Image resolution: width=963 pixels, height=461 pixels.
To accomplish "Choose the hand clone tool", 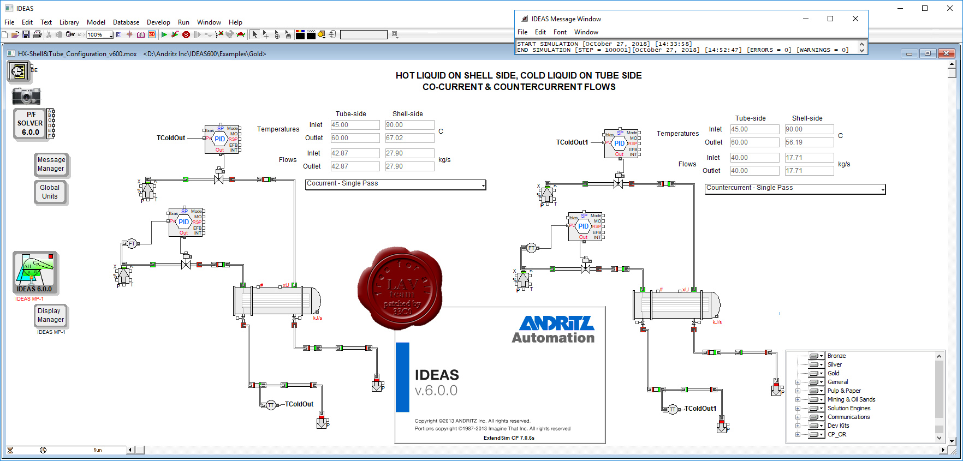I will [288, 35].
